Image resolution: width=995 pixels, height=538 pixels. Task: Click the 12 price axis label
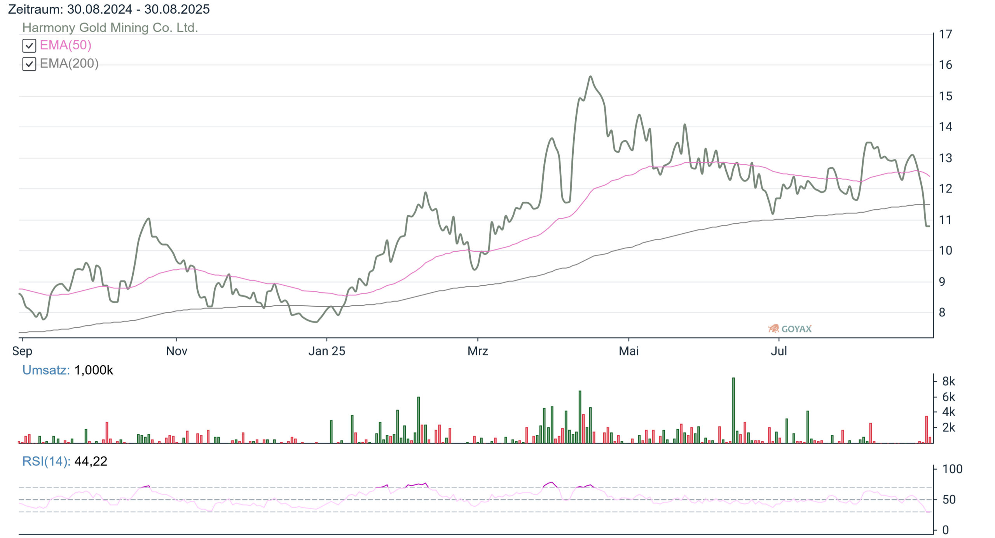946,189
